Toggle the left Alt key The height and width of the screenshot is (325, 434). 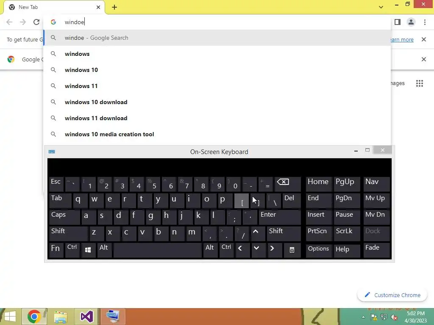point(104,250)
